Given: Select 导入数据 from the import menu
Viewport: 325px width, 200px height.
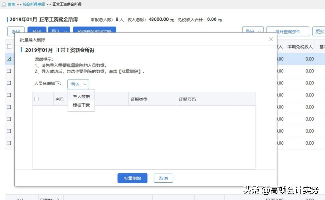Looking at the screenshot, I should (x=82, y=96).
